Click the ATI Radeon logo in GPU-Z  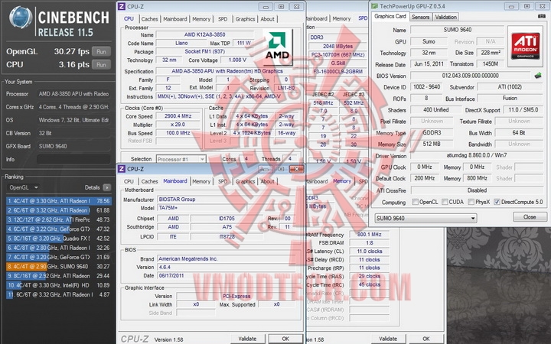pyautogui.click(x=525, y=46)
